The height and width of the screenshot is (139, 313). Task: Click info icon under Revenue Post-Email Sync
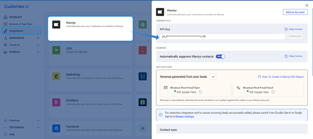point(200,92)
